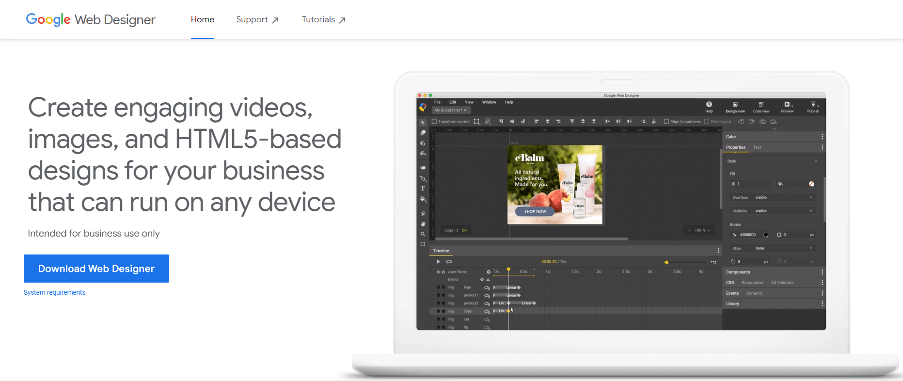Open the Support navigation link
The width and height of the screenshot is (903, 381).
(x=257, y=20)
